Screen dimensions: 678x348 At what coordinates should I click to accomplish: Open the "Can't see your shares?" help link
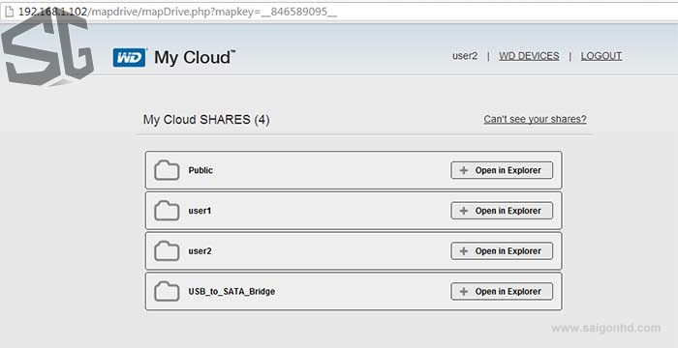tap(535, 119)
